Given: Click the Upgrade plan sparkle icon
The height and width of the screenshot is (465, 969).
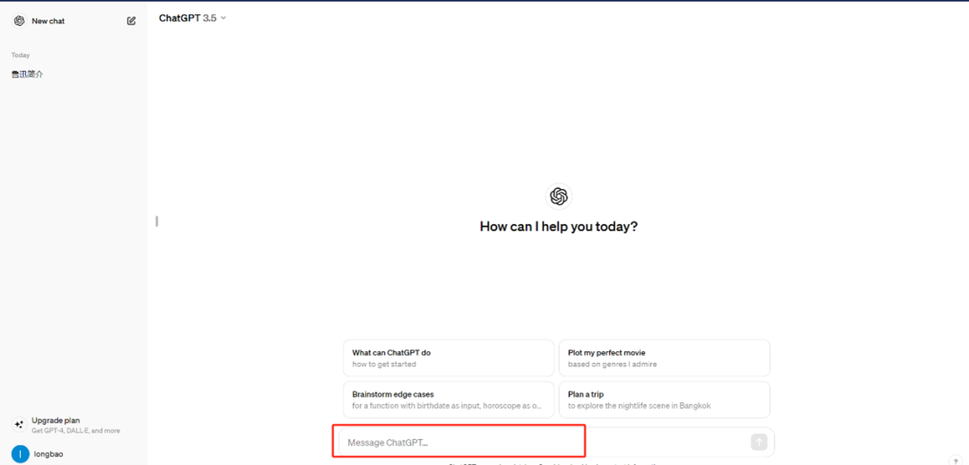Looking at the screenshot, I should [19, 425].
